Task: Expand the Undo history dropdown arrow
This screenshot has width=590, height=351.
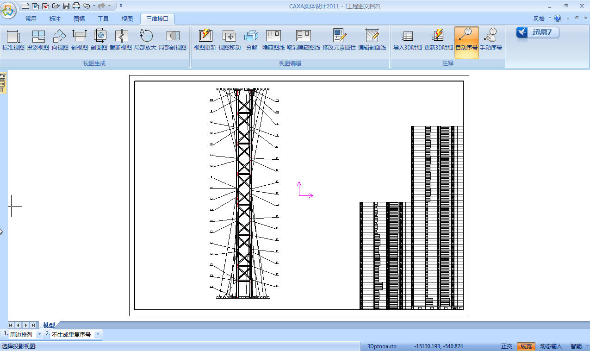Action: (x=94, y=6)
